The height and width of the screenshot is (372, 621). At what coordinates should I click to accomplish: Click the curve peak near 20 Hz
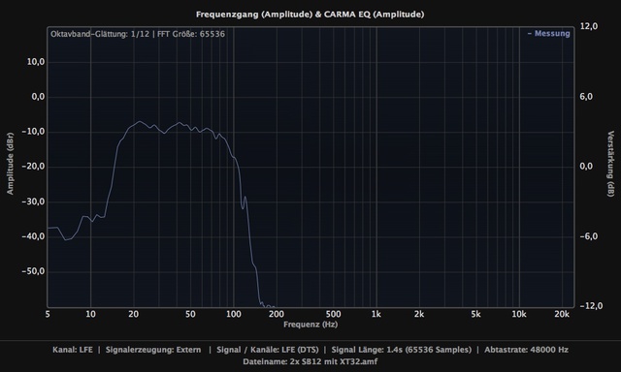(x=139, y=122)
